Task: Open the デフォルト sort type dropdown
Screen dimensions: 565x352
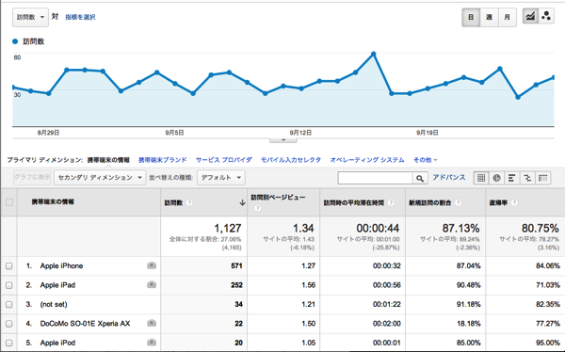Action: (x=221, y=178)
